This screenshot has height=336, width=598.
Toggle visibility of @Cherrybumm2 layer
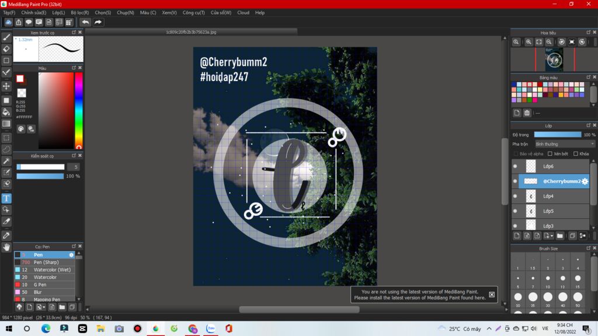click(x=515, y=181)
